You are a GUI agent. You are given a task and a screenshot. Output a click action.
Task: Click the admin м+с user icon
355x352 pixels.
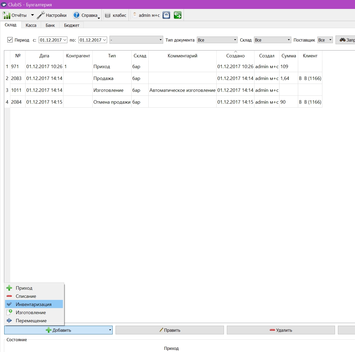coord(134,15)
